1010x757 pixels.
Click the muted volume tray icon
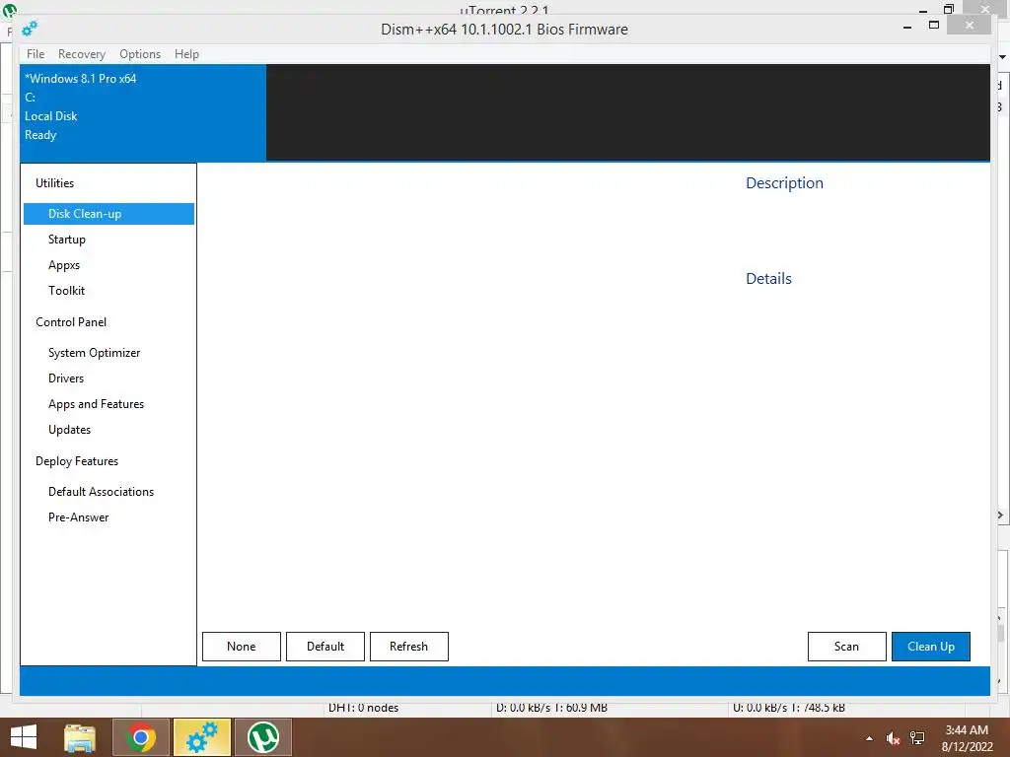893,738
